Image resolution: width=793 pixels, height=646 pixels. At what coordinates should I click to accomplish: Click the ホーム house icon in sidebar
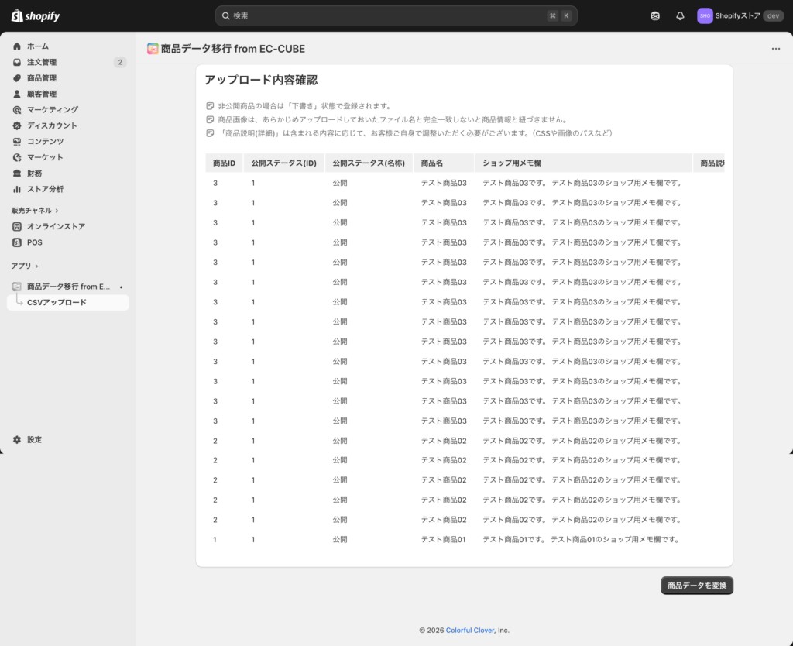tap(17, 46)
